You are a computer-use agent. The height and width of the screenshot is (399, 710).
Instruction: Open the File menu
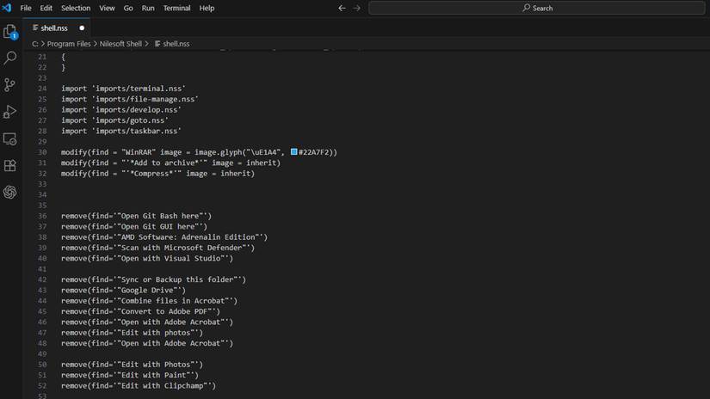[x=26, y=8]
